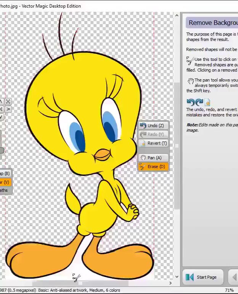Switch to Vector (V) view
This screenshot has height=294, width=238.
[5, 182]
